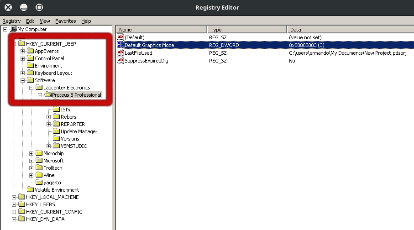The image size is (414, 230).
Task: Click the HKEY_CURRENT_USER folder icon
Action: pyautogui.click(x=21, y=43)
